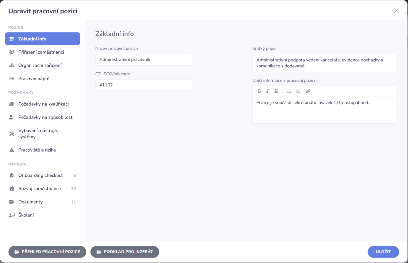Open Požadavky na kvalifikaci
The image size is (408, 263).
42,104
